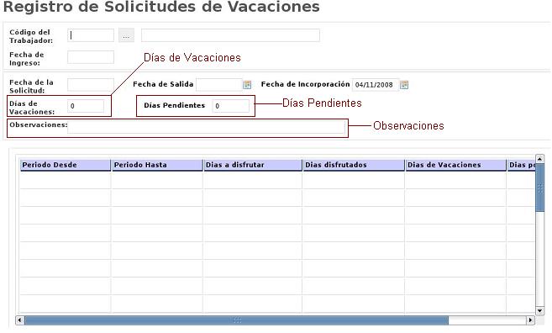Click the worker lookup ellipsis button

[126, 35]
